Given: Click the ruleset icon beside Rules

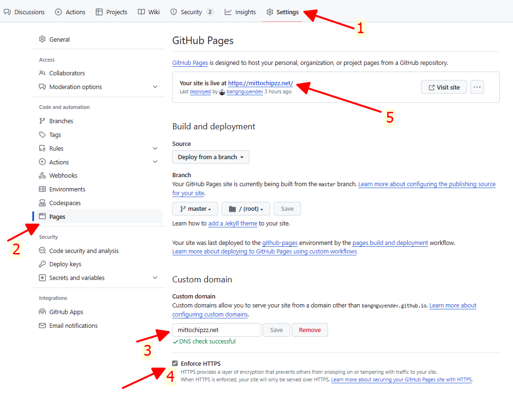Looking at the screenshot, I should [x=42, y=148].
